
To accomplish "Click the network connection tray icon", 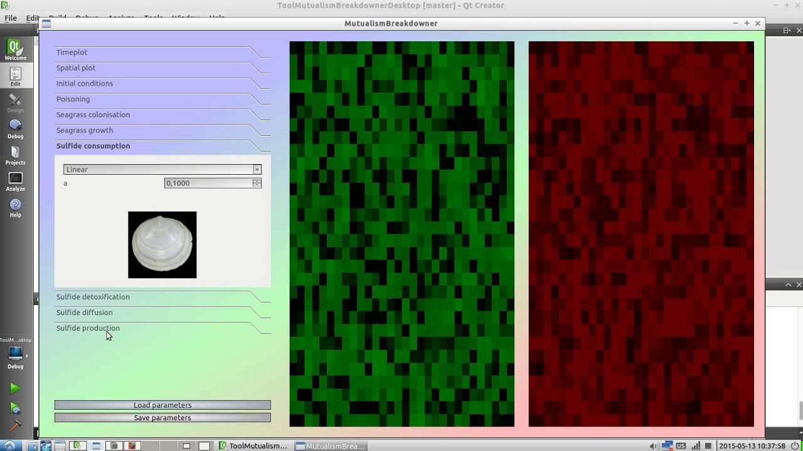I will (667, 446).
